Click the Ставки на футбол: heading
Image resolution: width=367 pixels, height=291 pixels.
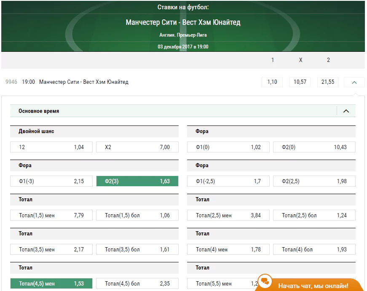(x=183, y=7)
